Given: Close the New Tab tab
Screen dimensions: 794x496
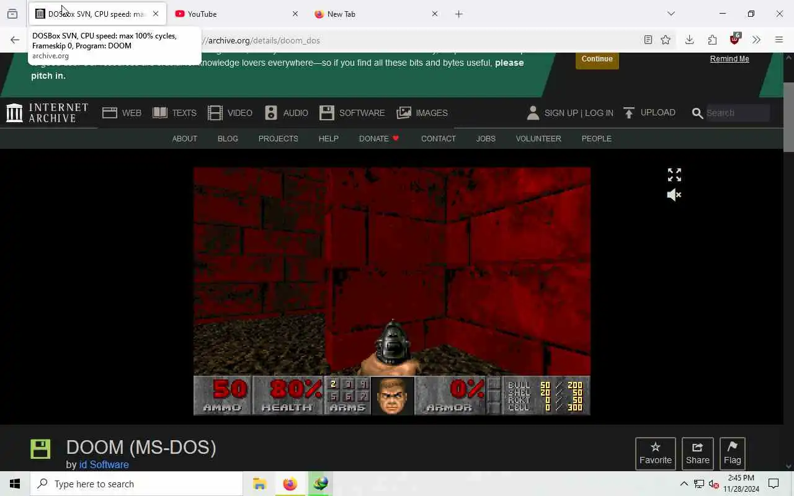Looking at the screenshot, I should 435,14.
